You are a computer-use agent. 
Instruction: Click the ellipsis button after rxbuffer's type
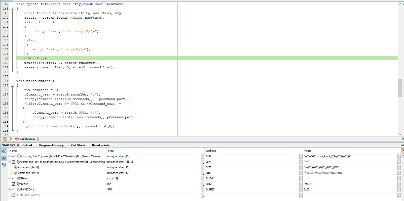(x=203, y=156)
